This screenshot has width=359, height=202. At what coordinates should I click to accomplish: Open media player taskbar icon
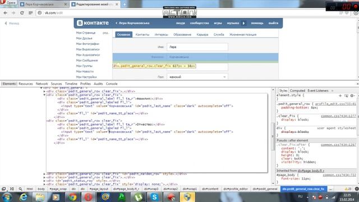(56, 197)
